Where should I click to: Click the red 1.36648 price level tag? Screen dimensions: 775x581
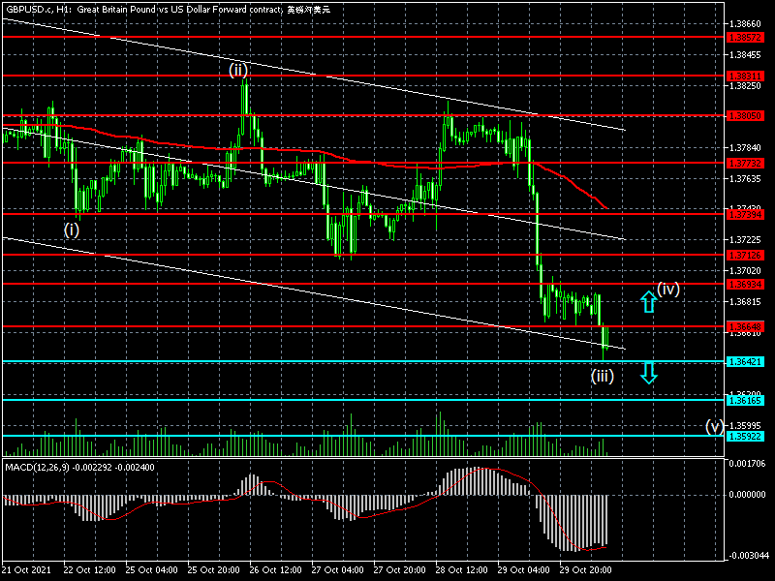pyautogui.click(x=745, y=327)
